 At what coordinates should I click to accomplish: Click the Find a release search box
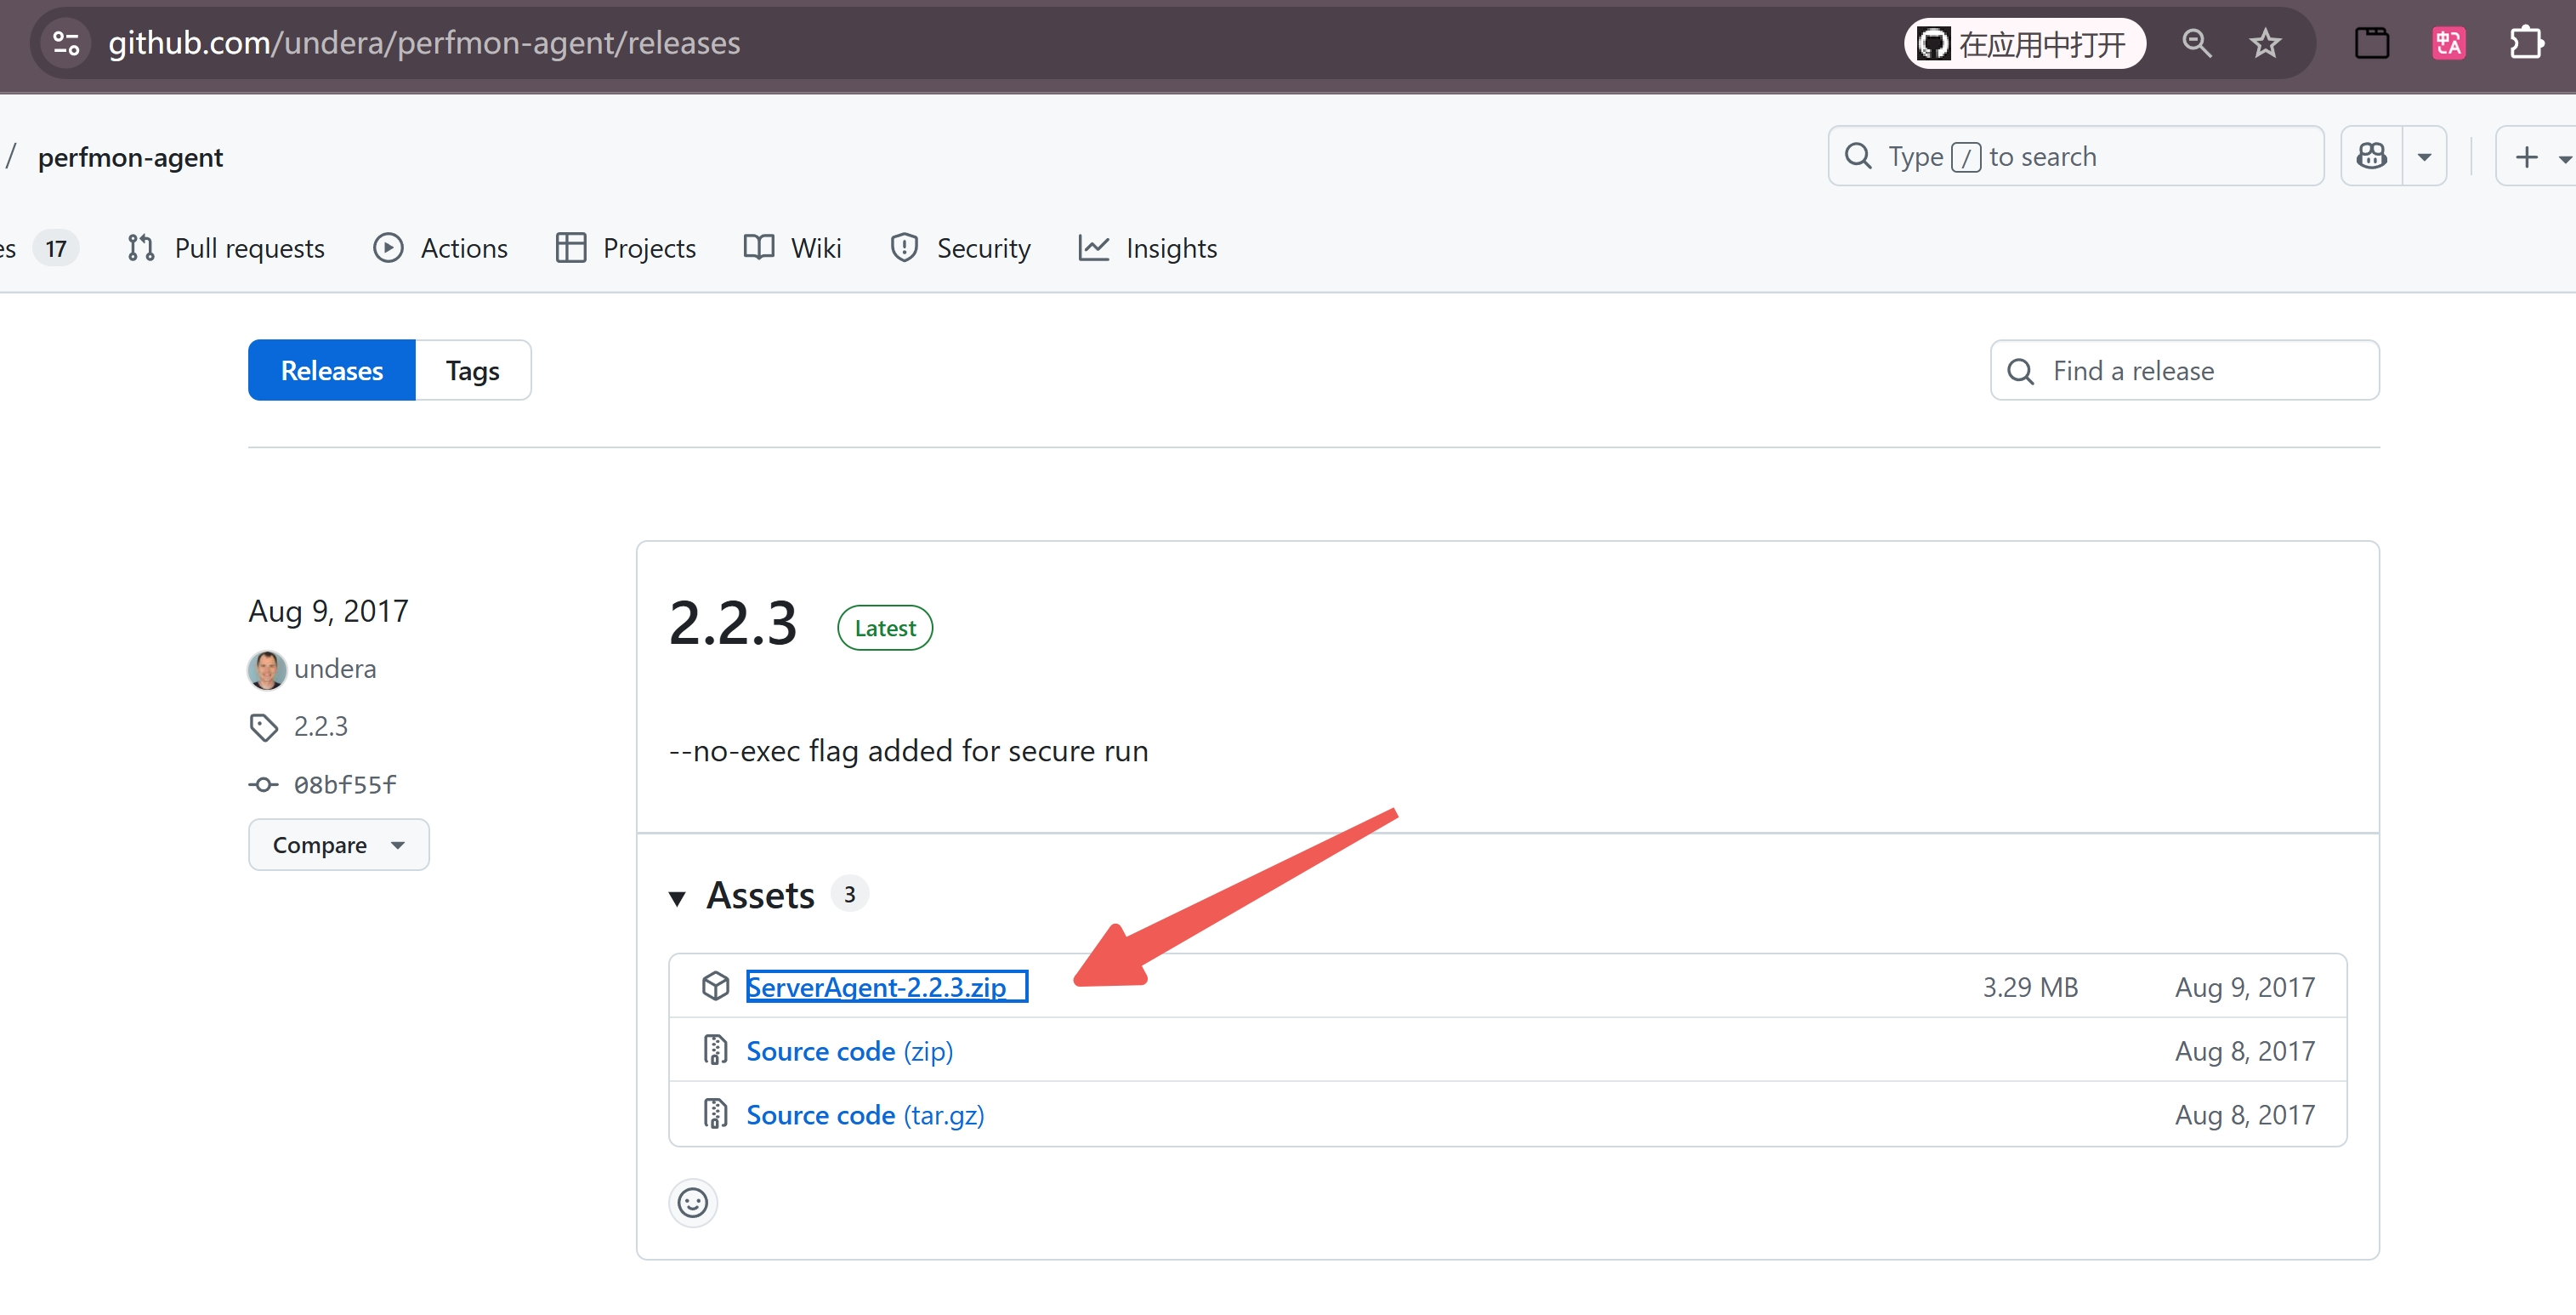(2184, 370)
